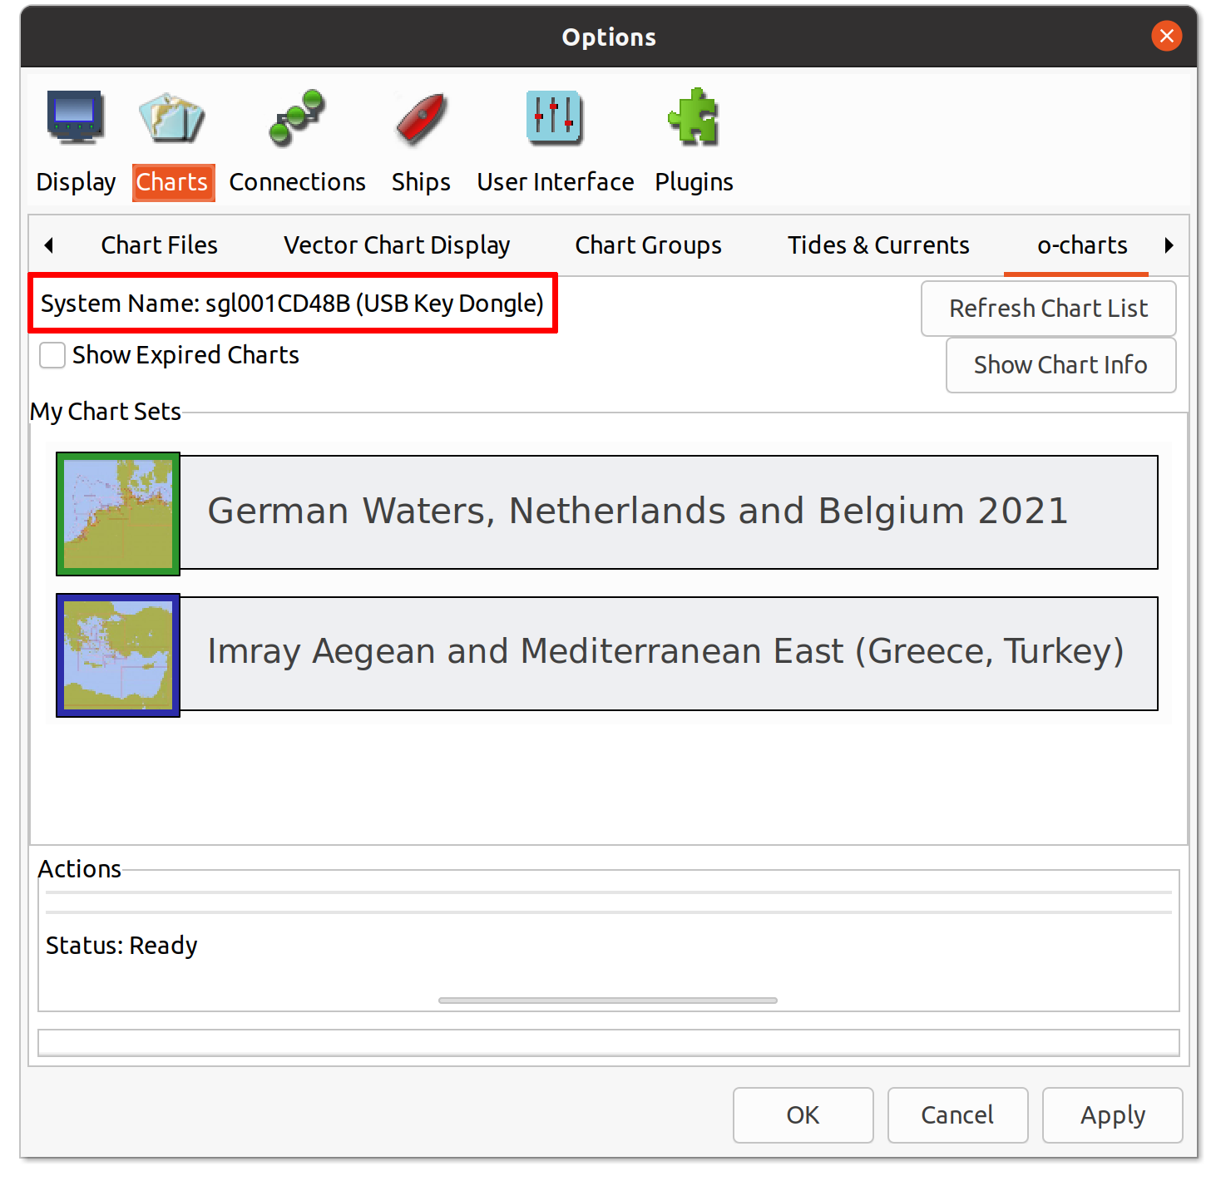Open the Connections nodes icon
This screenshot has height=1181, width=1221.
pyautogui.click(x=297, y=117)
